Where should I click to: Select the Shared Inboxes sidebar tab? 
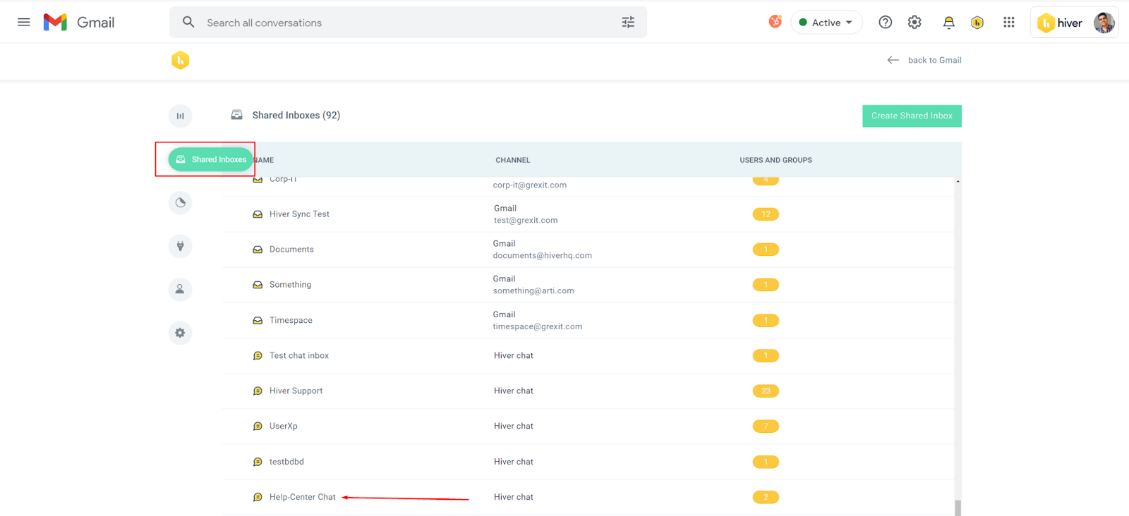[210, 159]
